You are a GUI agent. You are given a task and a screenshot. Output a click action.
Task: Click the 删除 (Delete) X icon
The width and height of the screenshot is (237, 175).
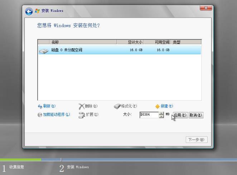pyautogui.click(x=81, y=106)
